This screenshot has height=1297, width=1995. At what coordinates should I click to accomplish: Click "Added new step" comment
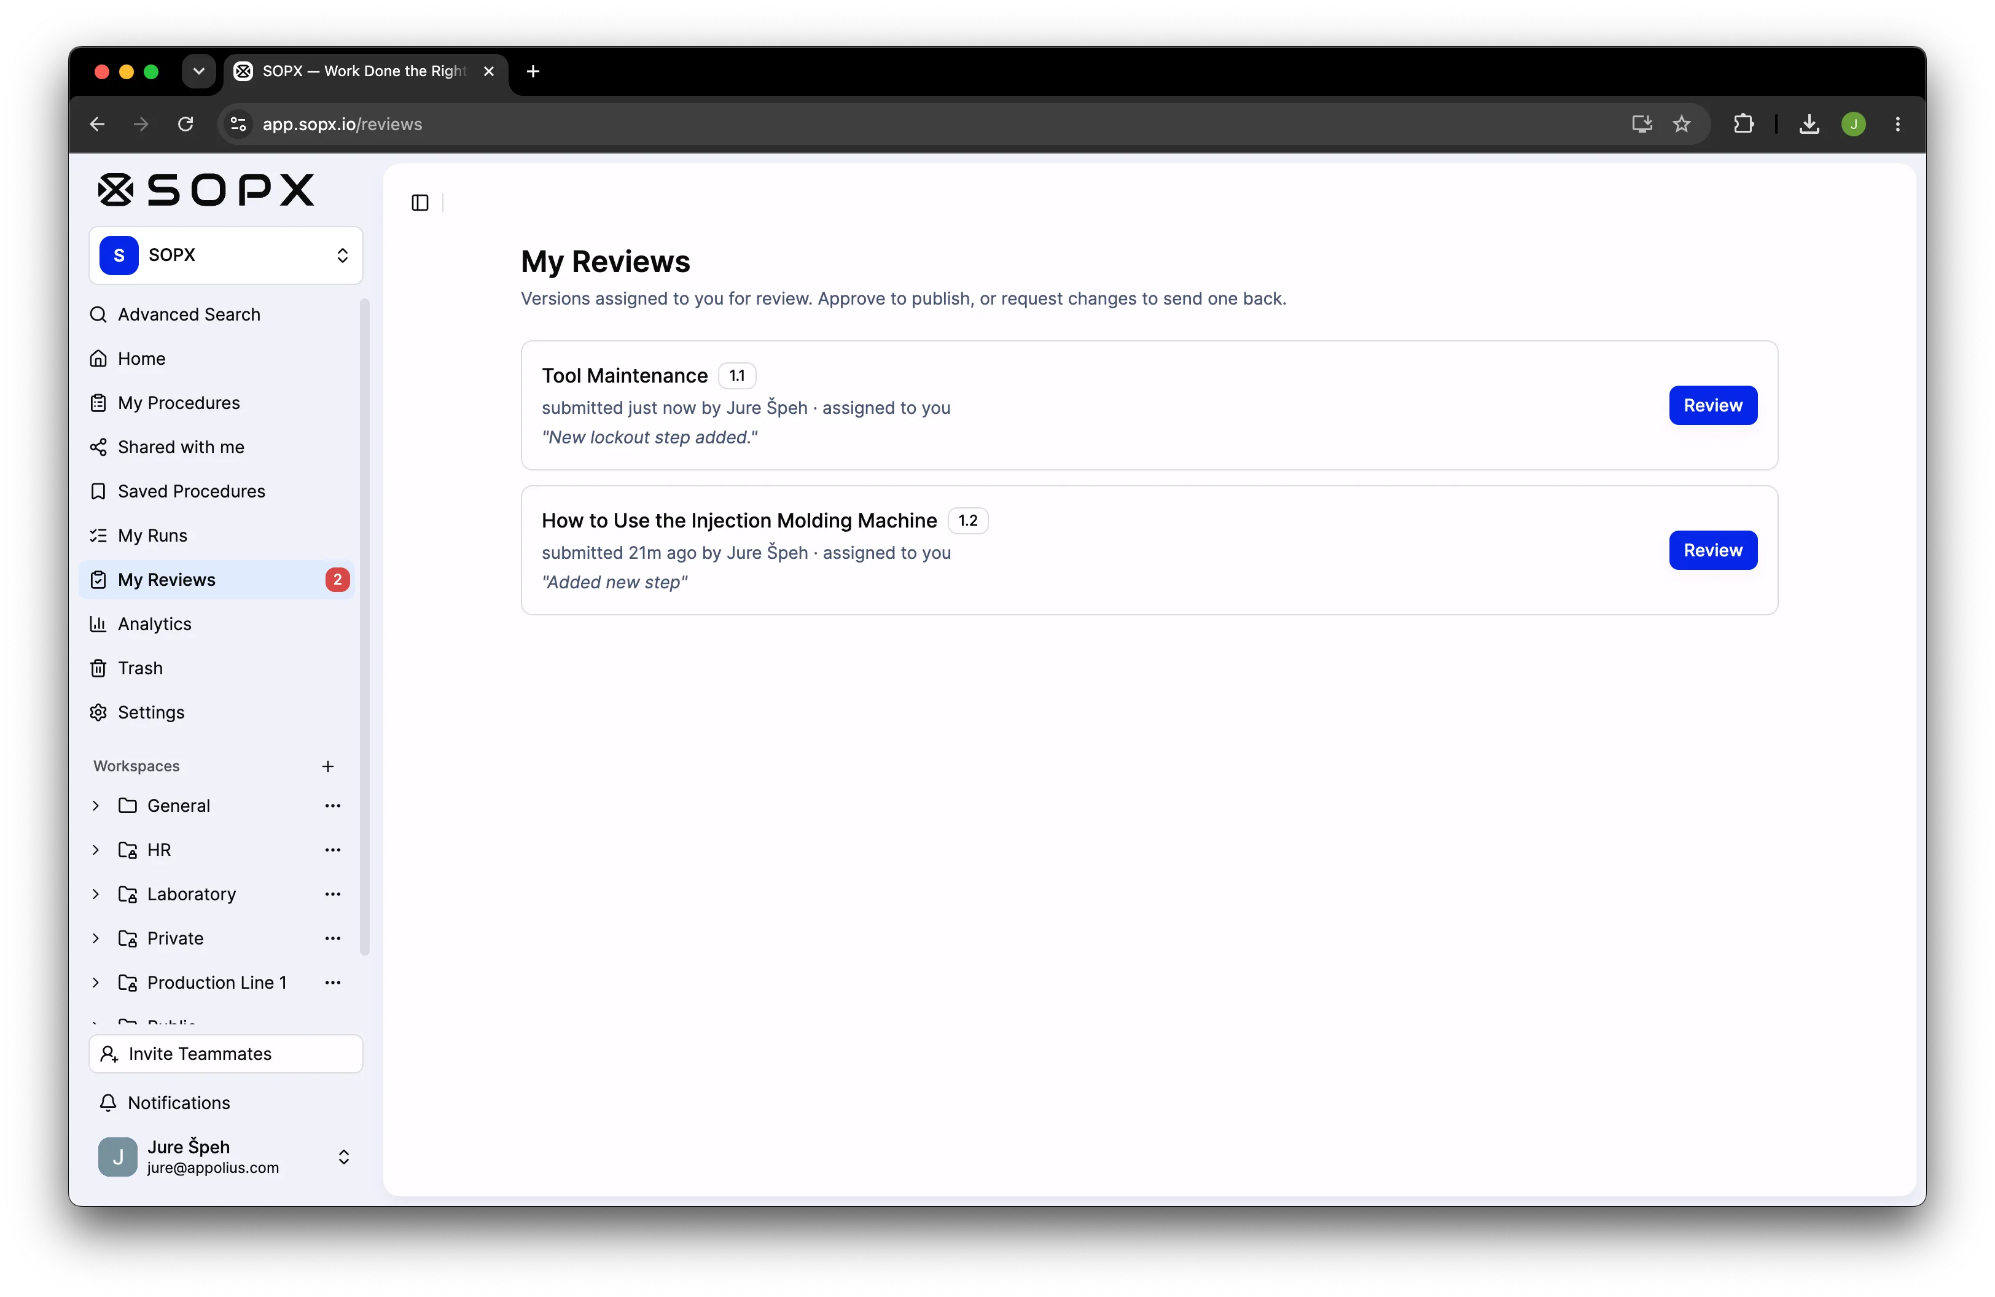[614, 582]
